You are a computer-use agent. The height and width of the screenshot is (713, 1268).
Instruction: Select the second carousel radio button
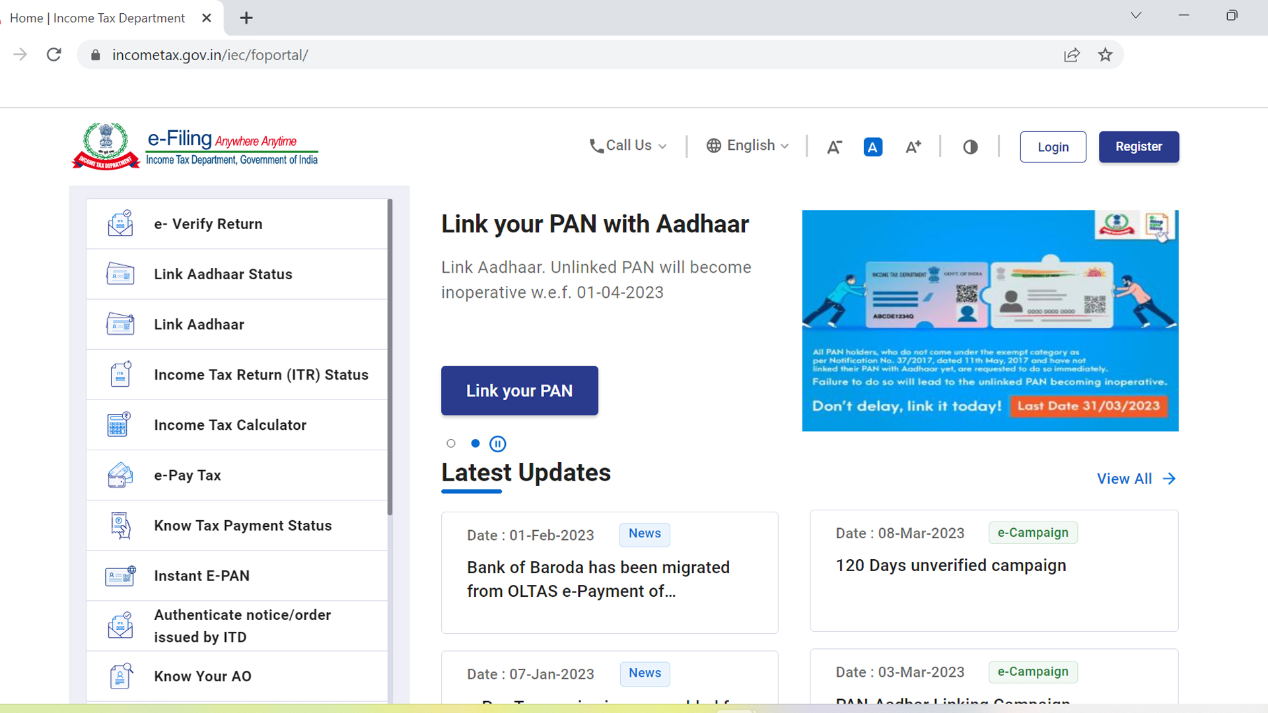(x=475, y=443)
